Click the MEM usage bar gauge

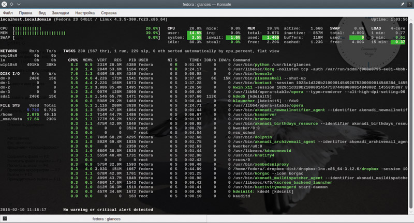86,33
